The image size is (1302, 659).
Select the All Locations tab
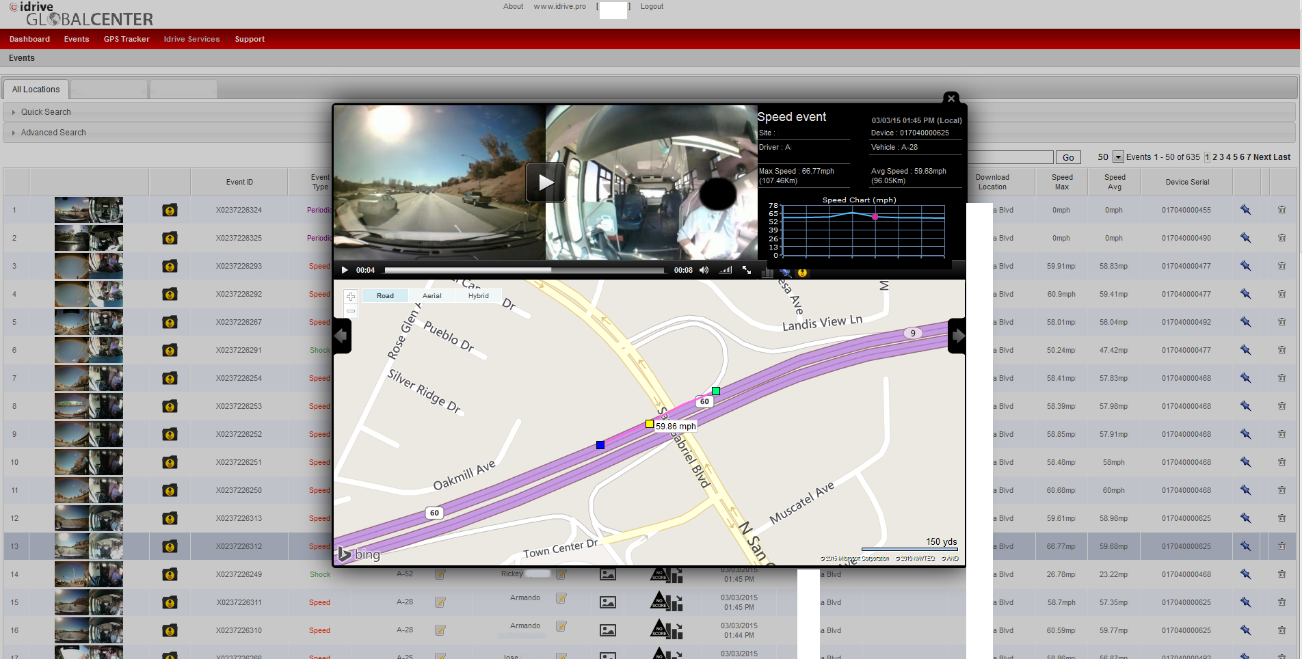pyautogui.click(x=35, y=89)
